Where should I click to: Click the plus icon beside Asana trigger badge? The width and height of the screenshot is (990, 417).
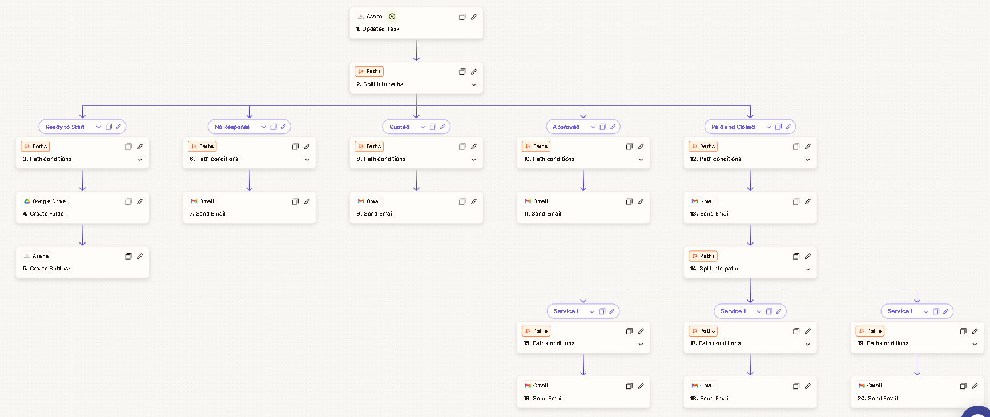pos(392,17)
